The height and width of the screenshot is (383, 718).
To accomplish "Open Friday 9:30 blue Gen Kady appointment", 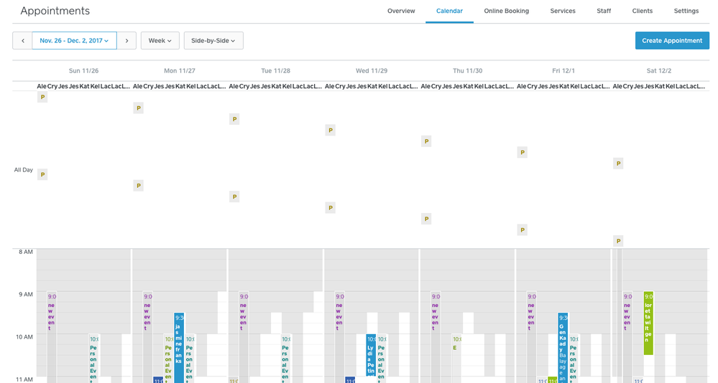I will (563, 347).
